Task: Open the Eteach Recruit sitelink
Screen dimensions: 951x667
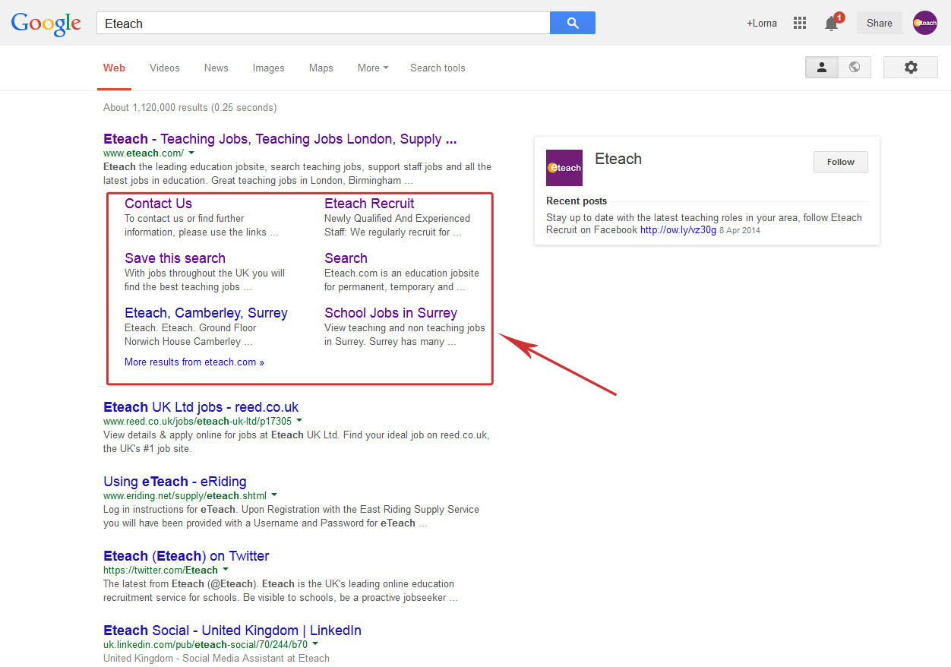Action: 369,204
